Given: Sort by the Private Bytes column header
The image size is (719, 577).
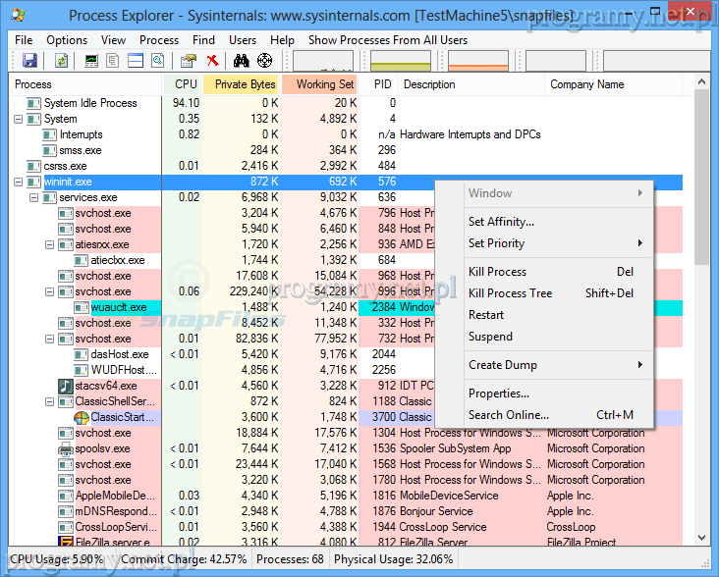Looking at the screenshot, I should tap(244, 84).
